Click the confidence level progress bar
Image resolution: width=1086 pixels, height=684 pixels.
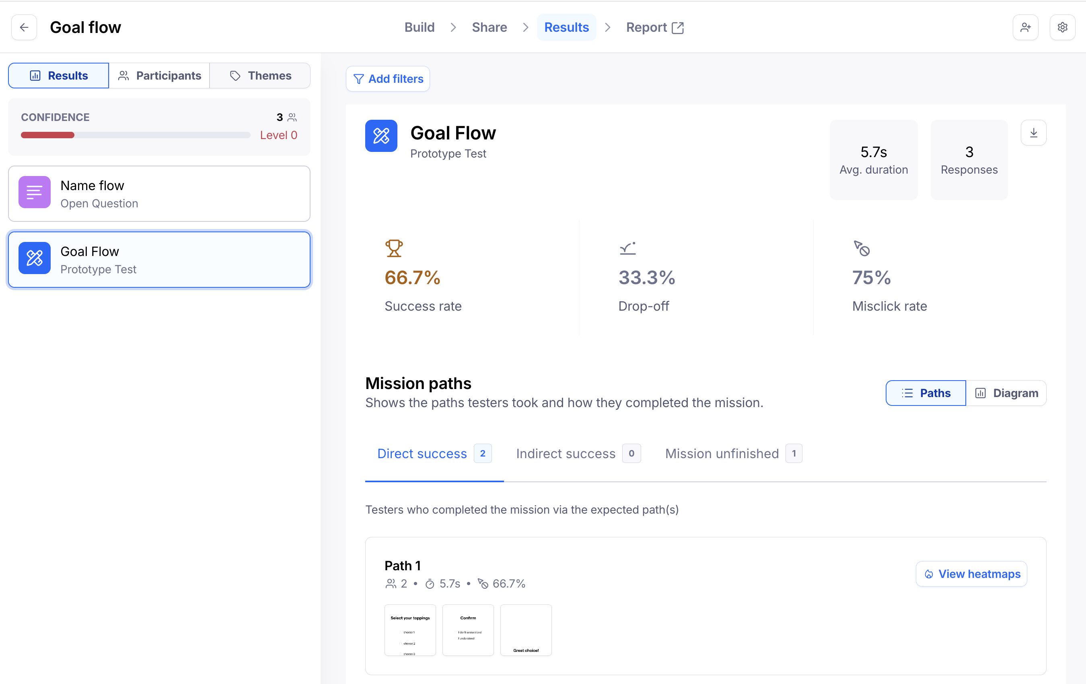[x=135, y=135]
